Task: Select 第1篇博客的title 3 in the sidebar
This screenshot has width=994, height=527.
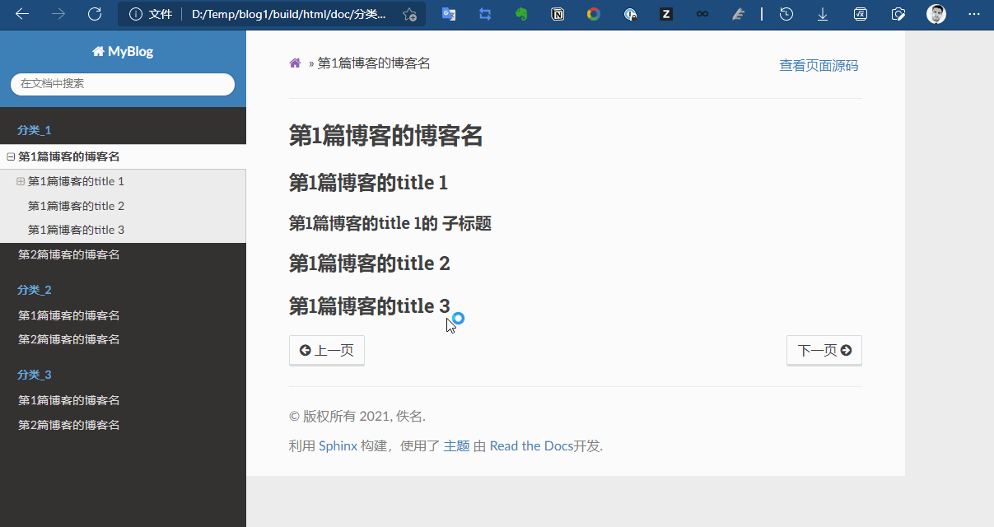Action: click(x=78, y=229)
